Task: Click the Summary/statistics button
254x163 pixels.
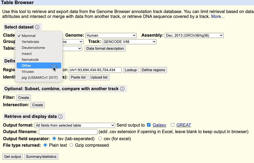Action: click(41, 156)
